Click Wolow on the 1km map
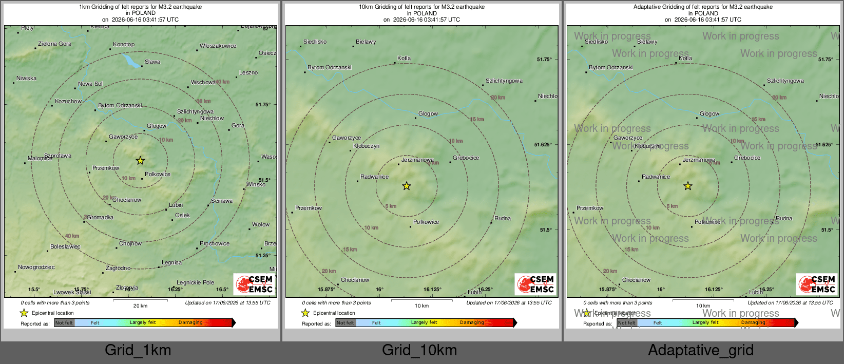The width and height of the screenshot is (844, 364). (x=261, y=225)
